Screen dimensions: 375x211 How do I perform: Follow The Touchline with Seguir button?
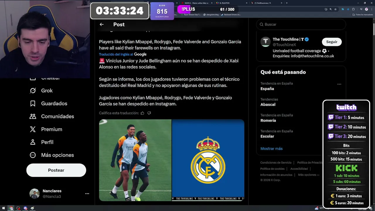332,42
